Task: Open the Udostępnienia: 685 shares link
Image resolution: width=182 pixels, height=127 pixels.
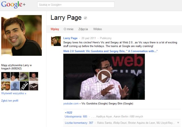Action: 76,116
